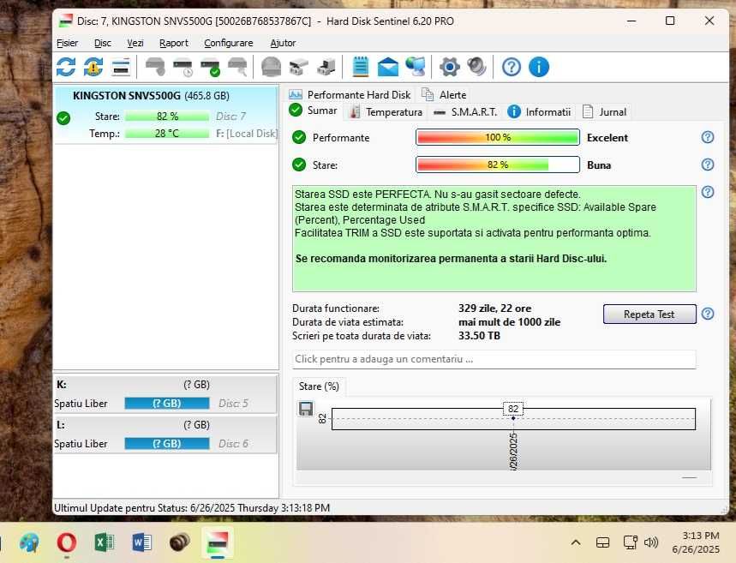
Task: Switch to the Temperatura tab
Action: point(386,112)
